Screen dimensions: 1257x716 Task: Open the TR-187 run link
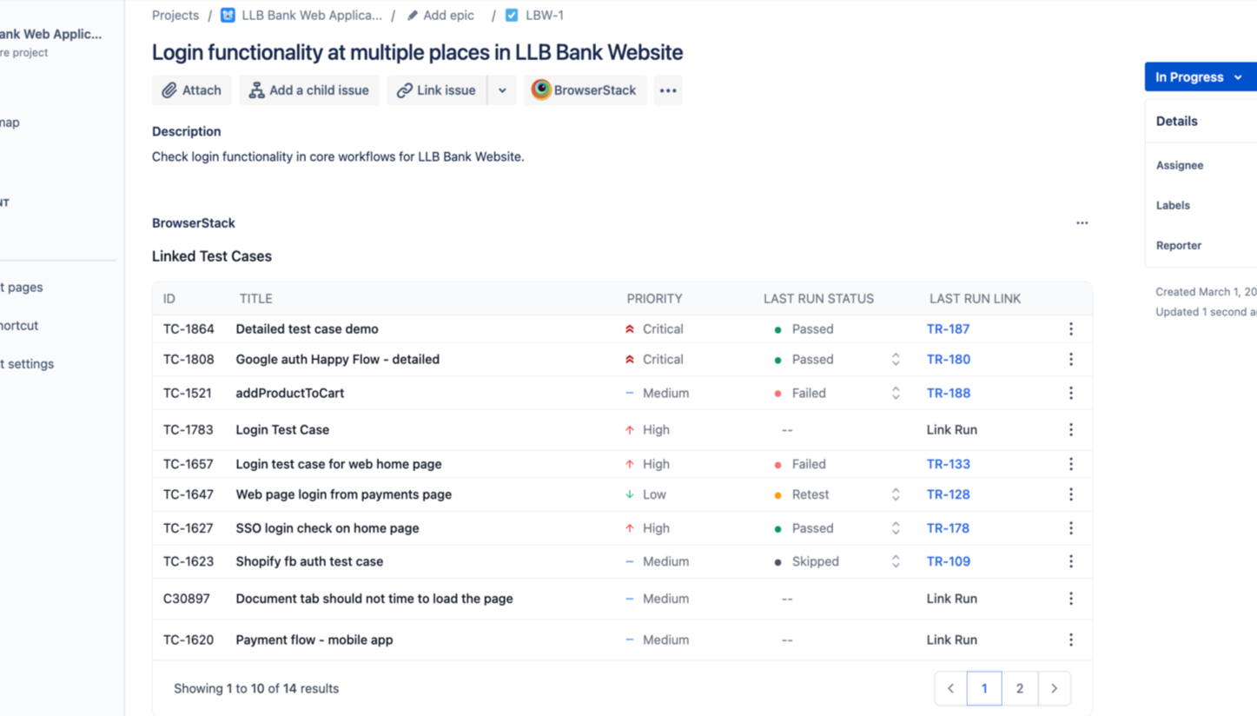pos(948,329)
